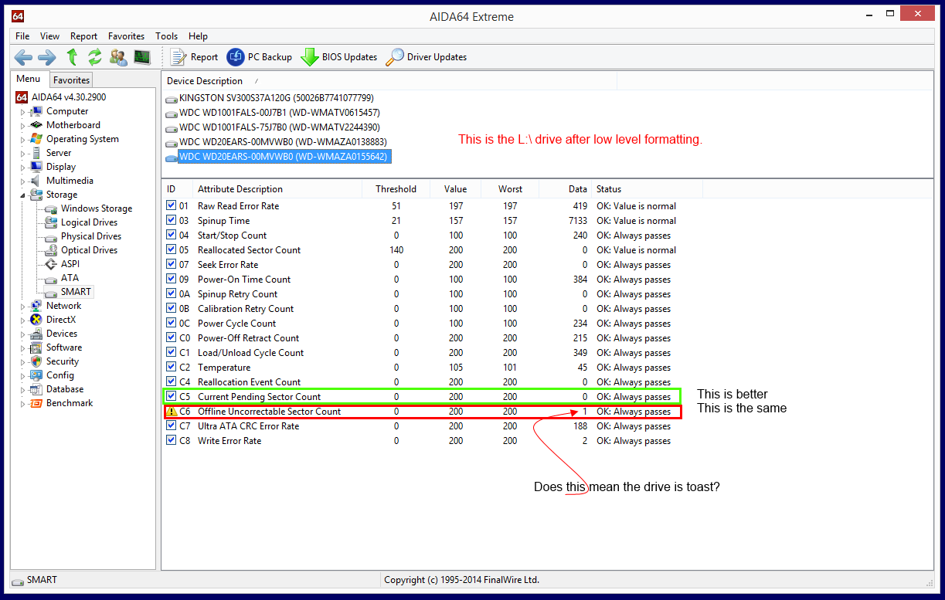Viewport: 945px width, 600px height.
Task: Collapse the Storage tree node
Action: (22, 195)
